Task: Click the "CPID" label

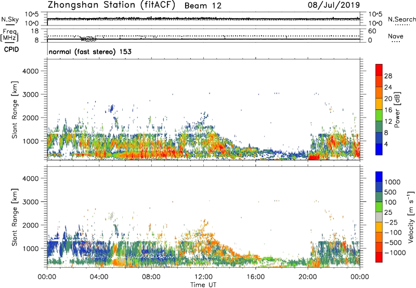Action: click(11, 49)
